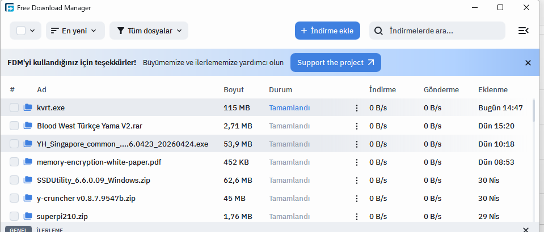Click the Free Download Manager logo icon
The height and width of the screenshot is (232, 544).
click(10, 7)
